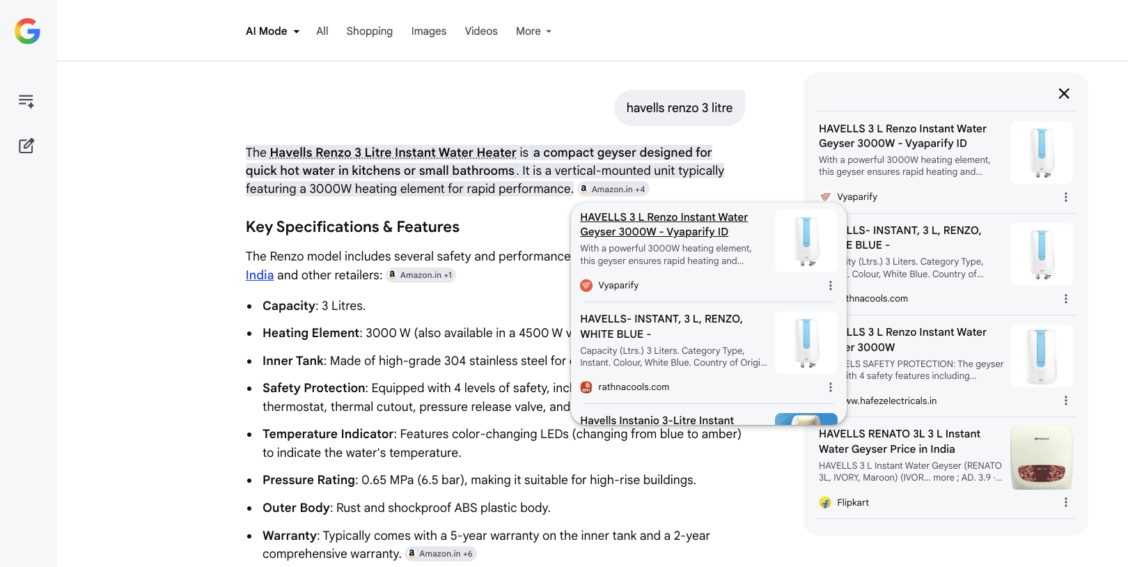Expand the AI Mode dropdown
The image size is (1128, 567).
272,31
